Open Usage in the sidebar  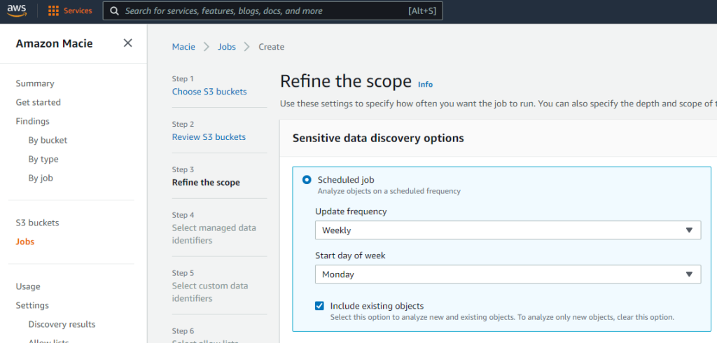point(28,286)
